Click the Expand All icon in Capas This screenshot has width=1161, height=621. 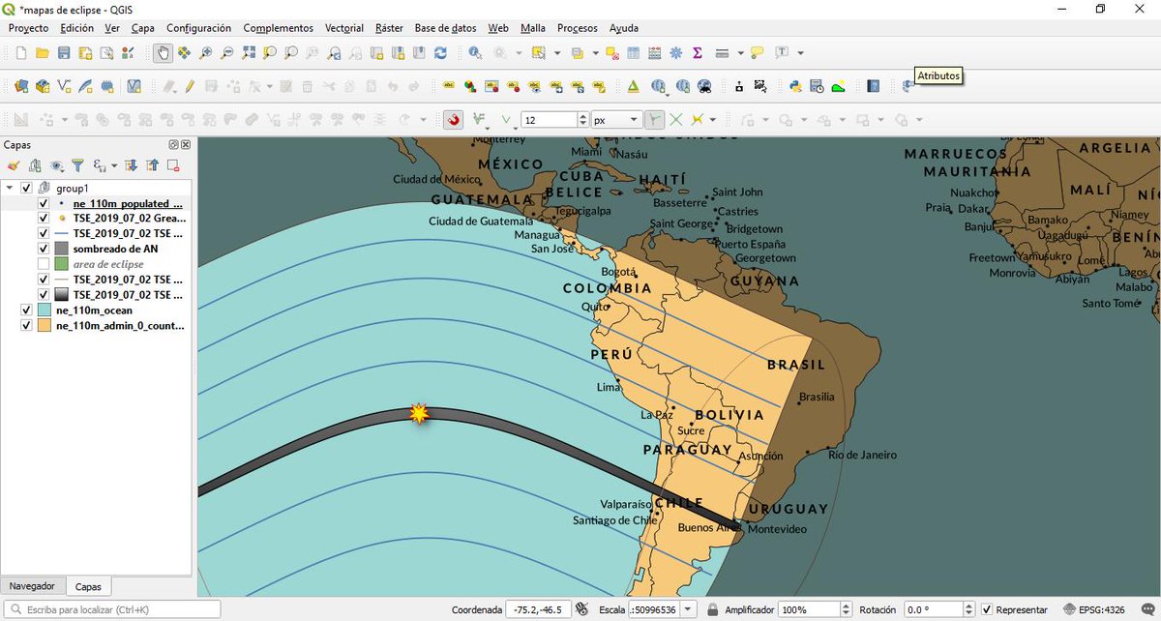[x=132, y=165]
